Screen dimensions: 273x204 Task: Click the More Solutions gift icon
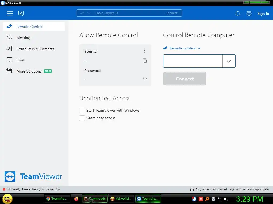(9, 71)
